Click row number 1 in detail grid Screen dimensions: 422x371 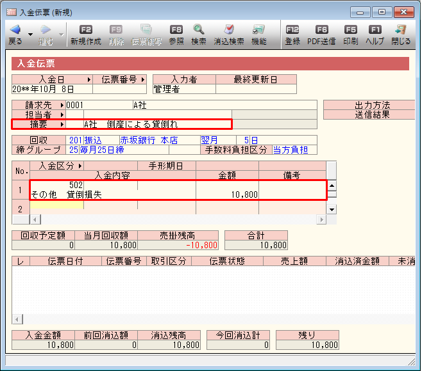[x=21, y=190]
